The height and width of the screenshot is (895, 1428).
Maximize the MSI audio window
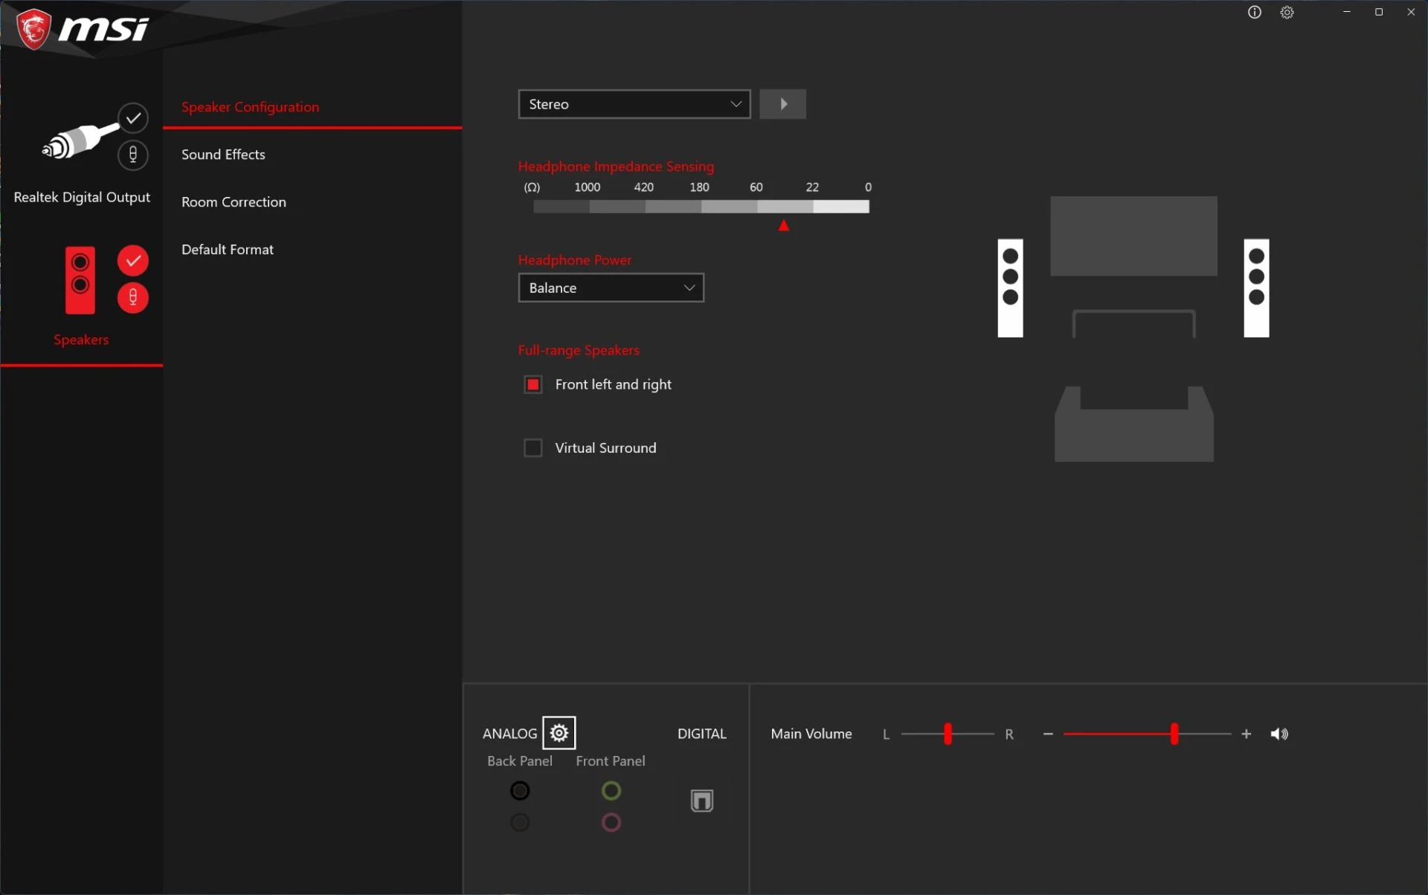tap(1379, 12)
